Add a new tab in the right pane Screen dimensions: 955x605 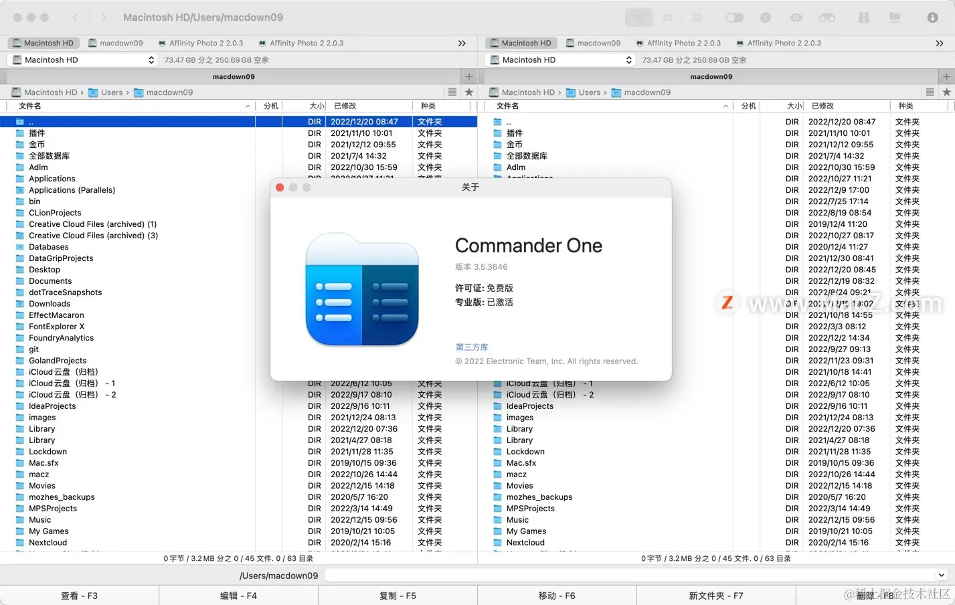pyautogui.click(x=946, y=76)
